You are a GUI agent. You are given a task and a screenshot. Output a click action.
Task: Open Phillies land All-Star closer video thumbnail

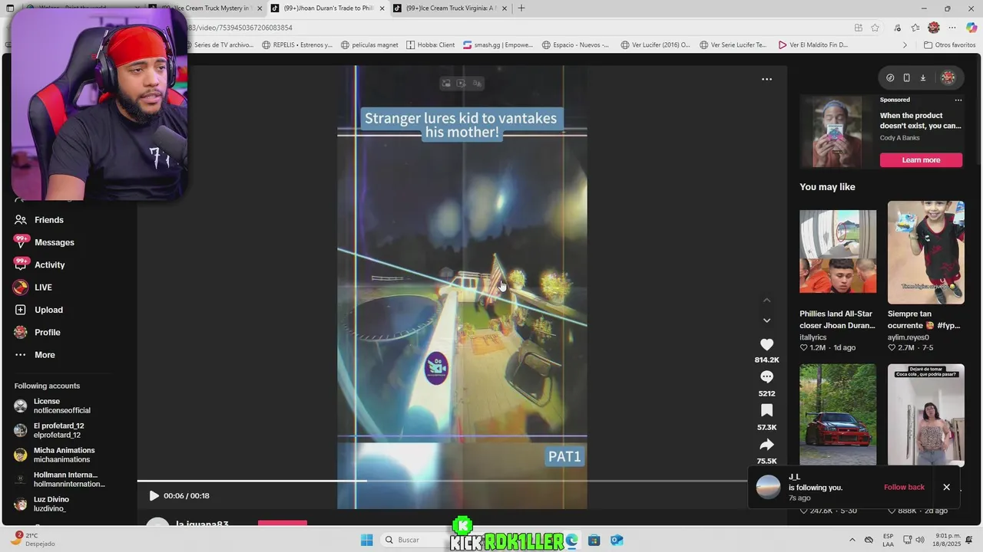(x=838, y=252)
